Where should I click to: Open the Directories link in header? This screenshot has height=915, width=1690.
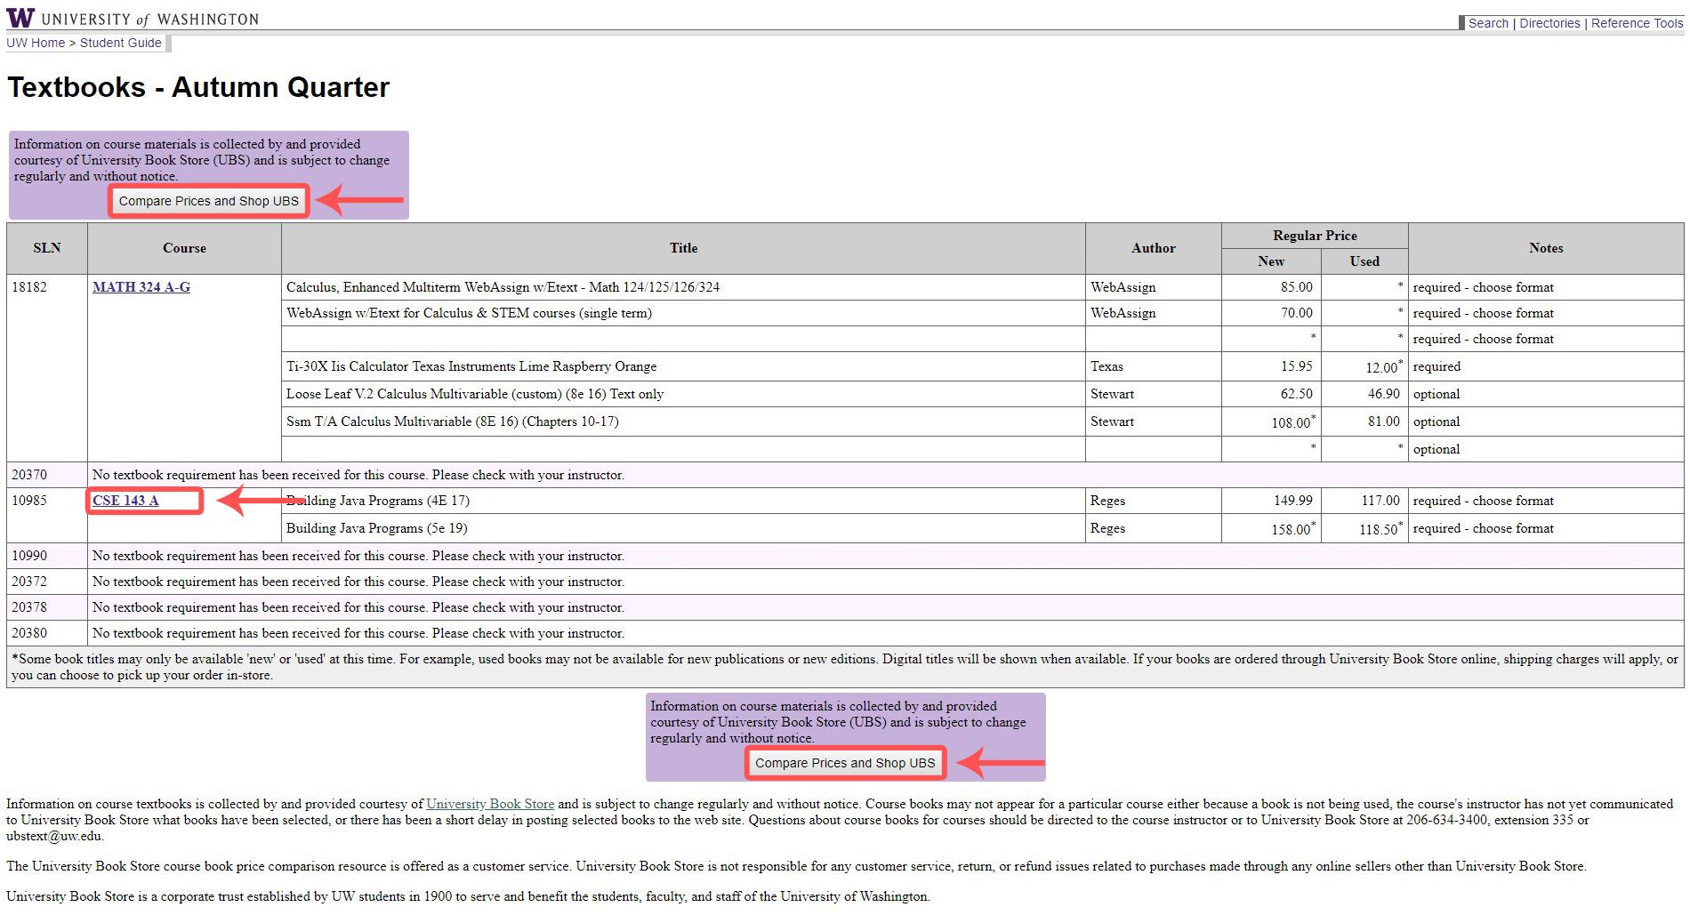(x=1549, y=23)
